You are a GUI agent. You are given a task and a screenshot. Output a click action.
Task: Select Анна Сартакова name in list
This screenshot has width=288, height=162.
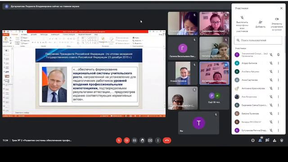coord(250,80)
